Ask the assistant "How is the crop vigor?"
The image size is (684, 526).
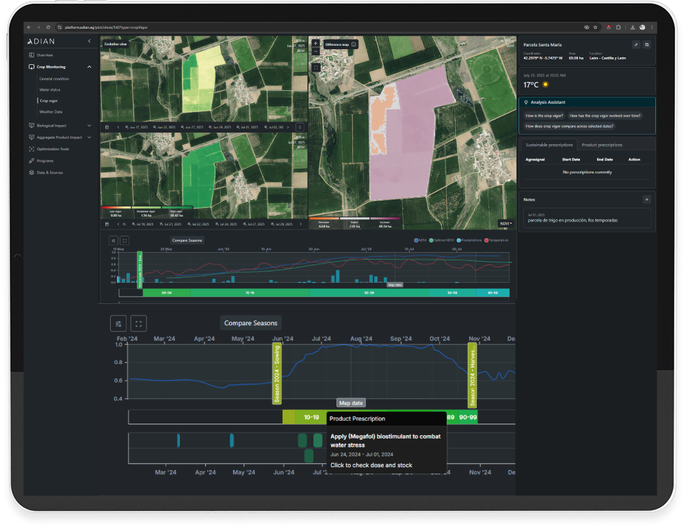click(x=544, y=116)
